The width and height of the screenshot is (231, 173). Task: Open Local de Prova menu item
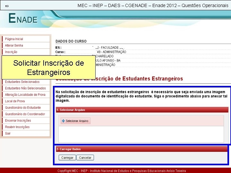(x=26, y=101)
